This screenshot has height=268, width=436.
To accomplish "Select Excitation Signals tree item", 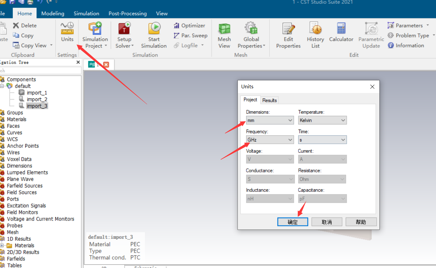I will click(26, 206).
